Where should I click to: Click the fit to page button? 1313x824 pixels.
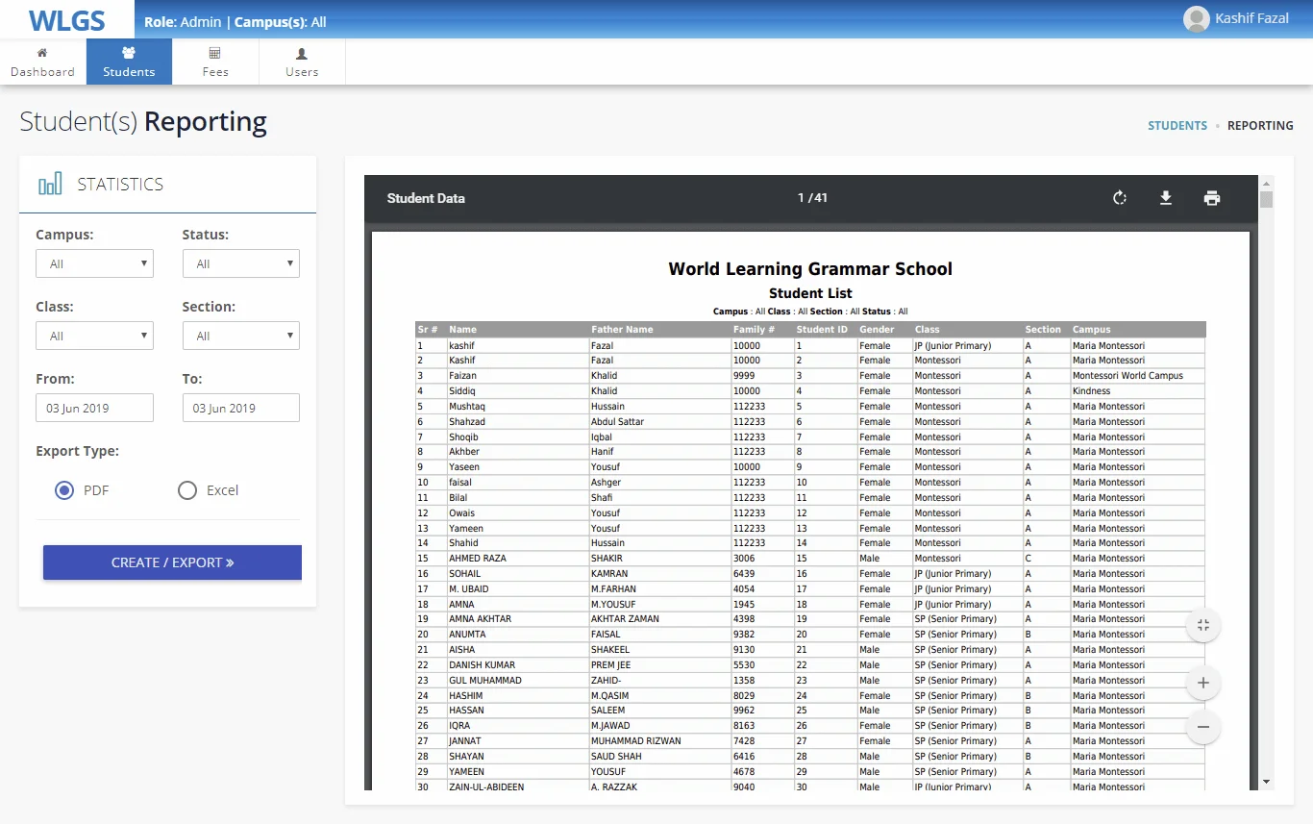(x=1202, y=626)
